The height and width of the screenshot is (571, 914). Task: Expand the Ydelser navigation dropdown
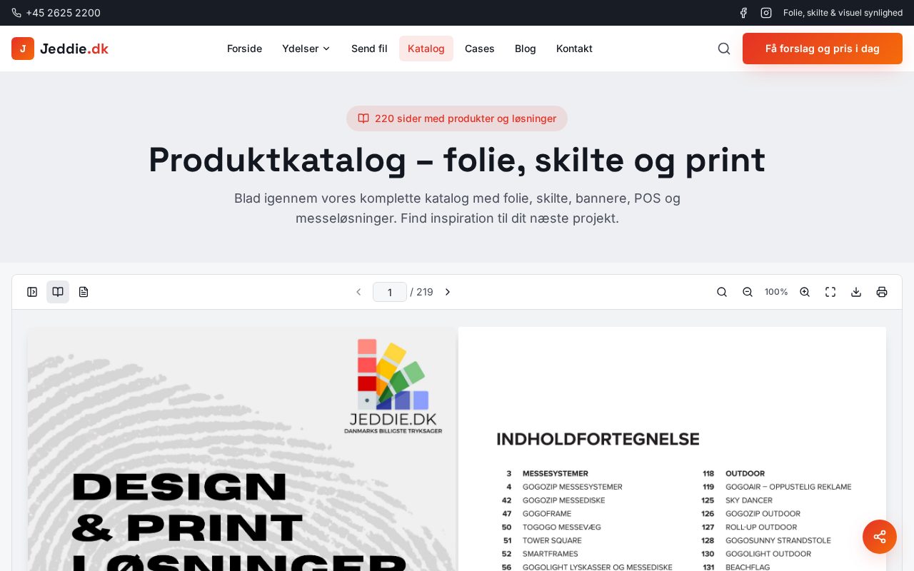tap(306, 49)
